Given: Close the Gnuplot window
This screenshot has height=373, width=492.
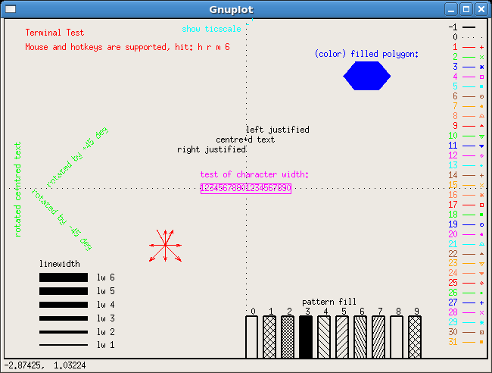Looking at the screenshot, I should (481, 9).
